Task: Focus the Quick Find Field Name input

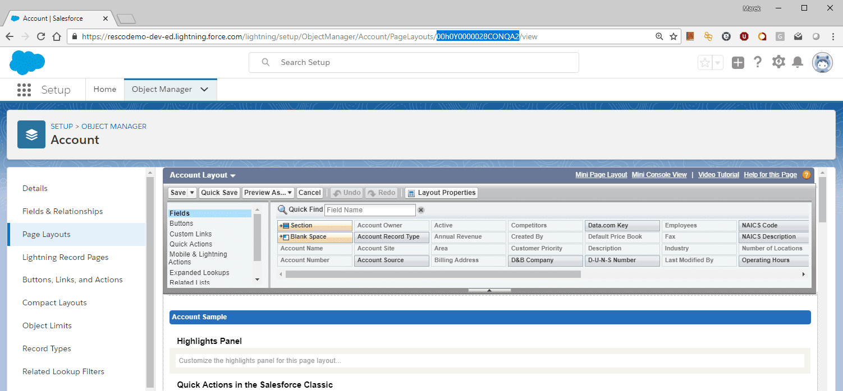Action: (x=370, y=210)
